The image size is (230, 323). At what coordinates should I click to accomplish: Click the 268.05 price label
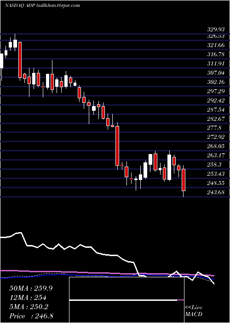pyautogui.click(x=216, y=146)
